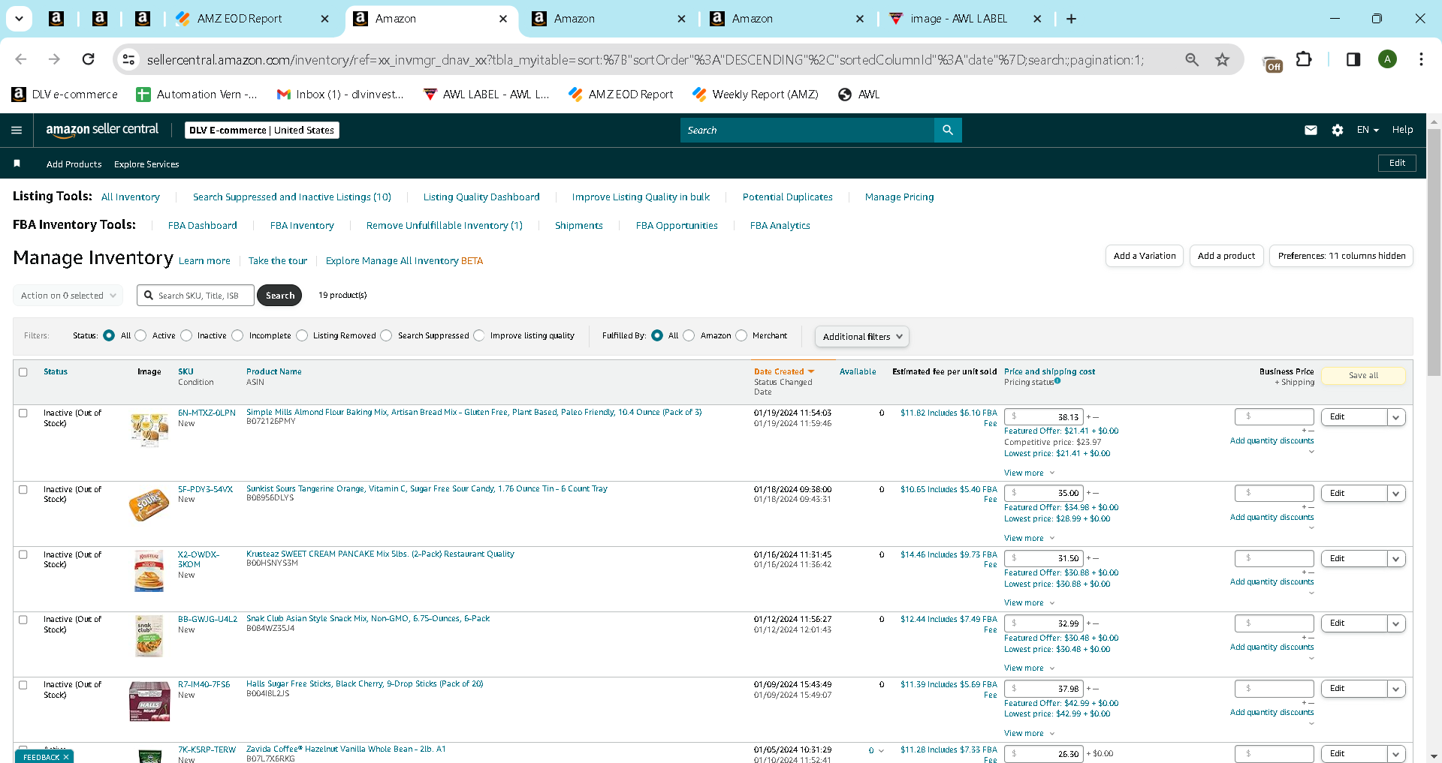1442x763 pixels.
Task: Open a new browser tab
Action: [x=1071, y=19]
